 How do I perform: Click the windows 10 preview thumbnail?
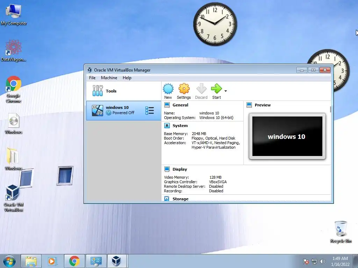click(287, 136)
